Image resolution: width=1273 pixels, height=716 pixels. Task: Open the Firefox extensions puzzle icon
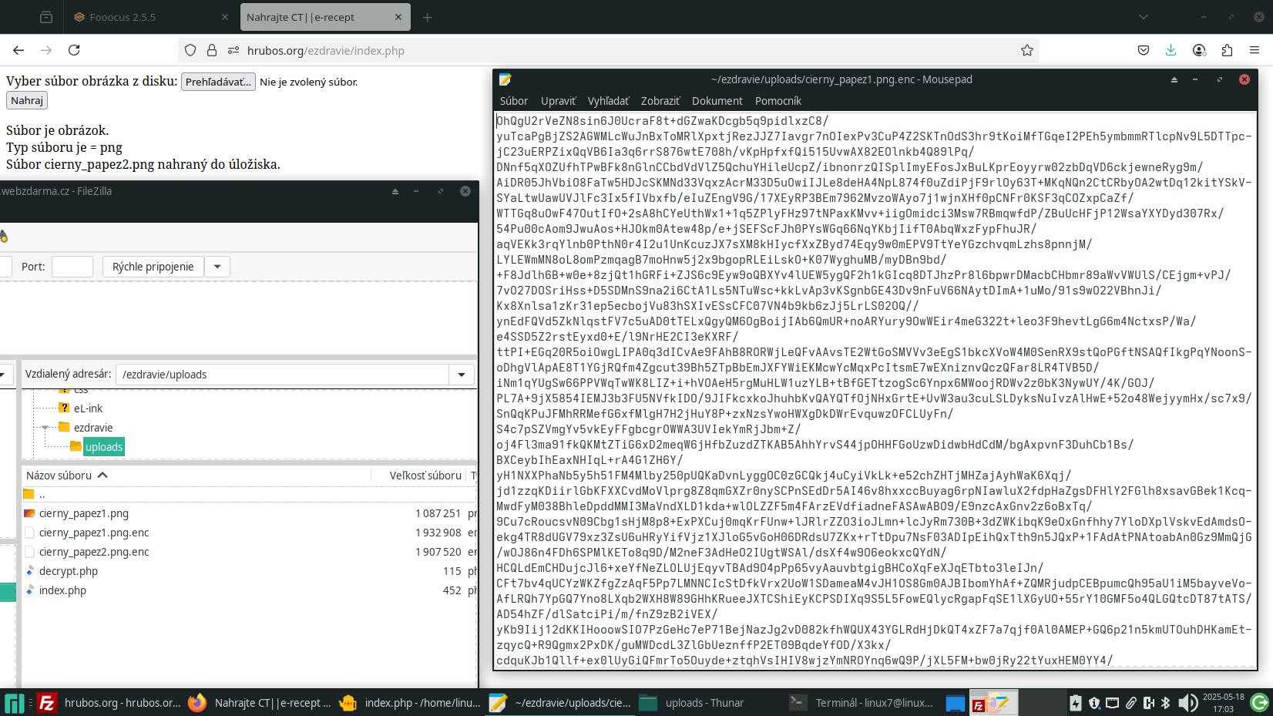tap(1227, 50)
